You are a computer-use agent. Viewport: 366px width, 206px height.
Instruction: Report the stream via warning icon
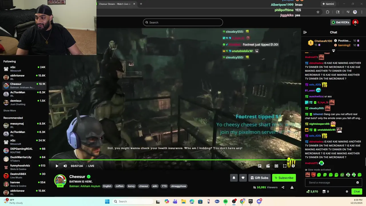[292, 187]
